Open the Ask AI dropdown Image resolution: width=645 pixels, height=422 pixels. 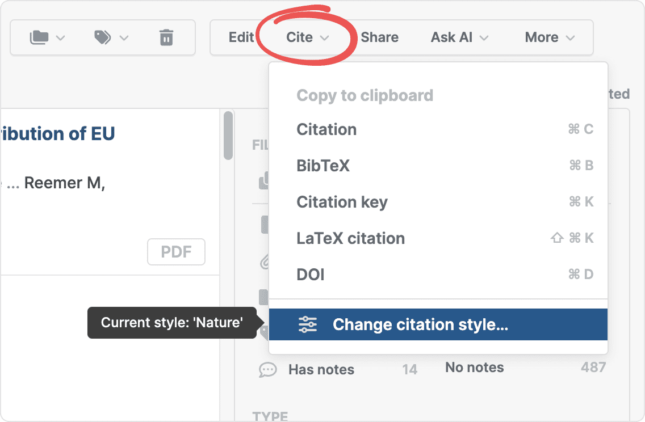(x=459, y=37)
